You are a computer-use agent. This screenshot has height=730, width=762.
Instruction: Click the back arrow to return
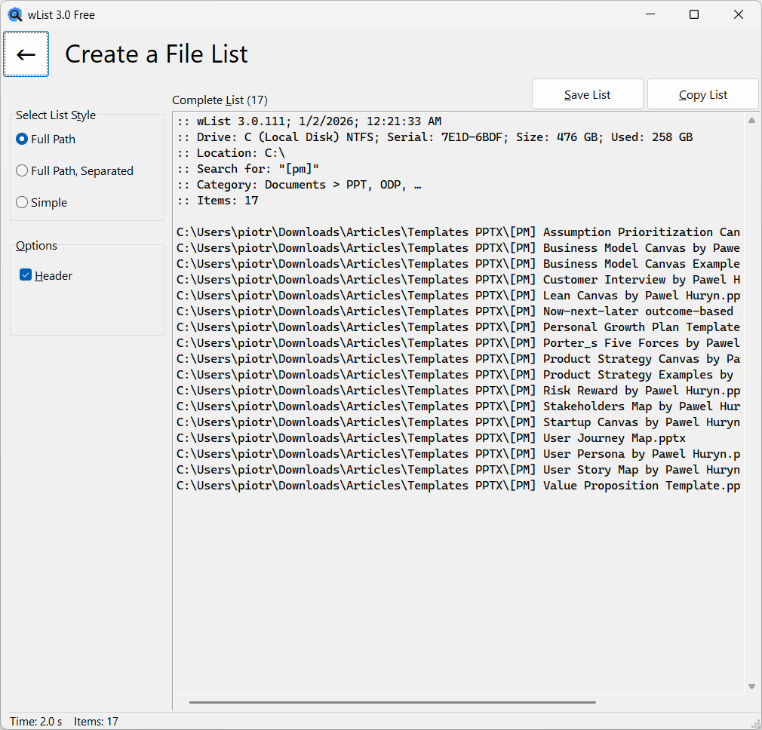click(26, 54)
